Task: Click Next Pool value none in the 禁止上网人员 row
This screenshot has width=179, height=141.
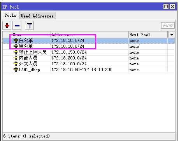Action: click(x=134, y=52)
